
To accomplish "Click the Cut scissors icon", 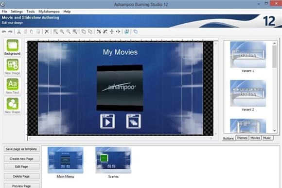I will [18, 31].
